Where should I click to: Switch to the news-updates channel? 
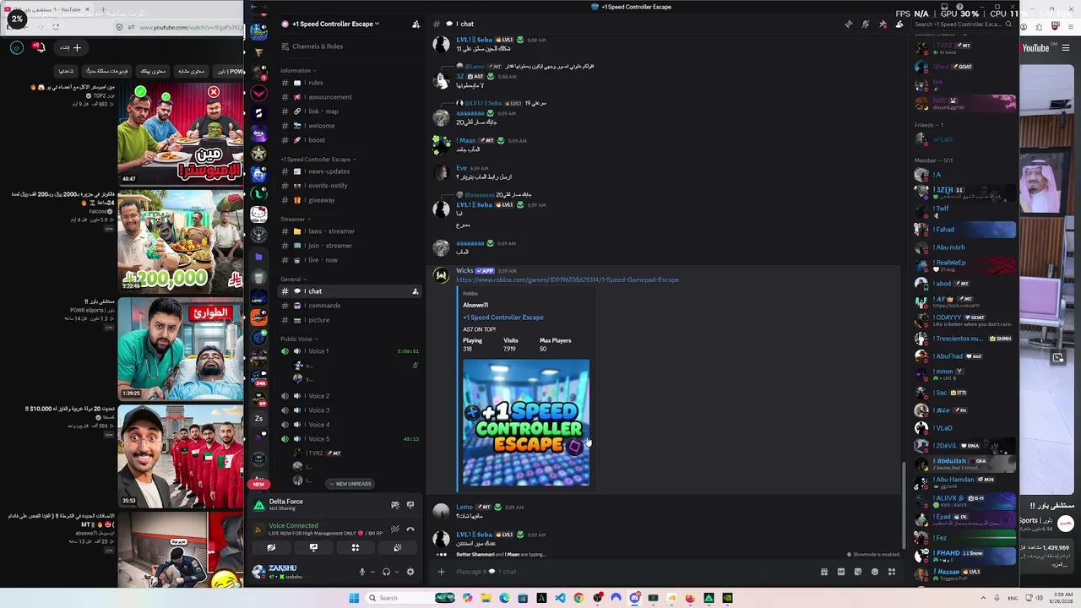tap(350, 171)
